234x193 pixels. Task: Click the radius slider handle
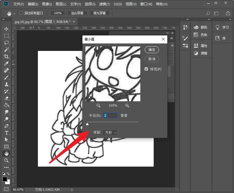click(x=87, y=124)
